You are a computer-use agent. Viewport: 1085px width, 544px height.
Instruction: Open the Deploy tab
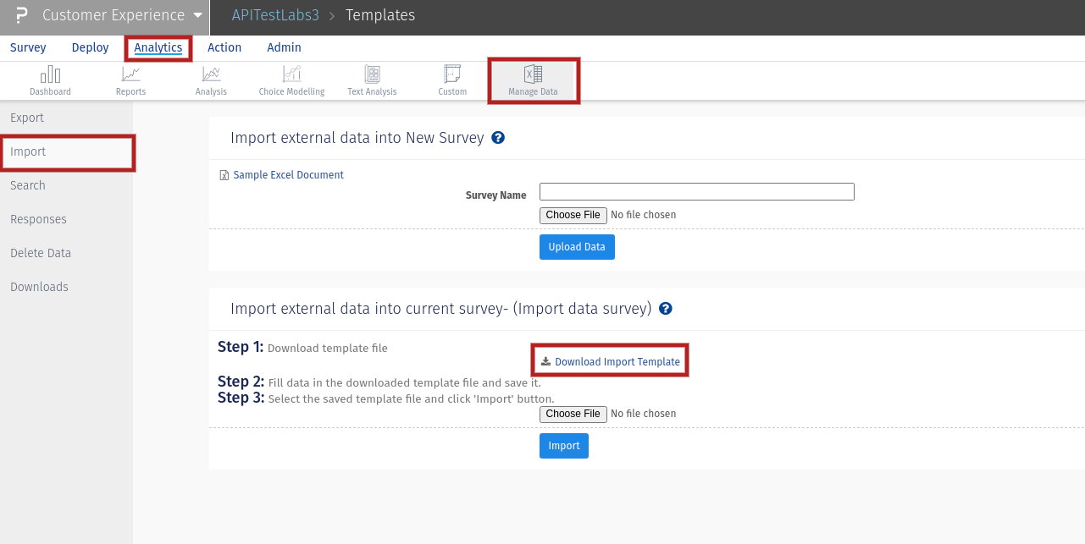[90, 47]
